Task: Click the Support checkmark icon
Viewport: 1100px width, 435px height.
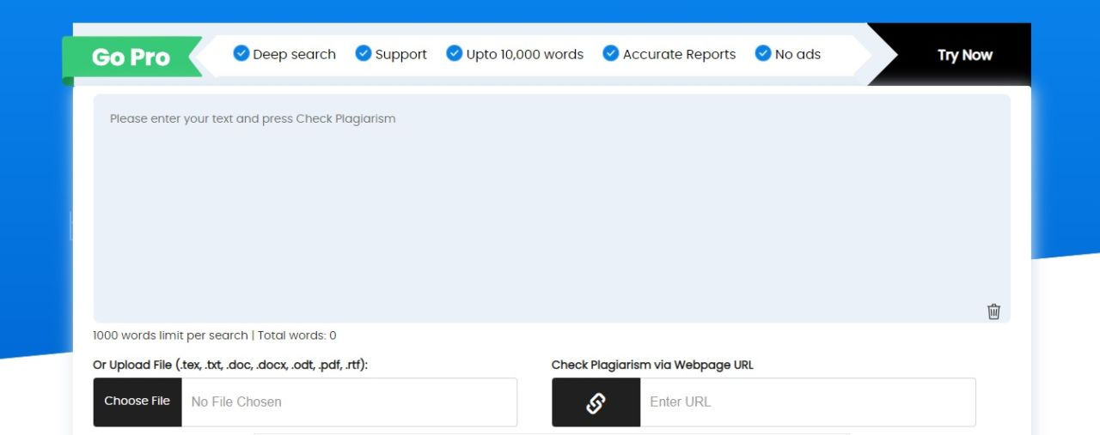Action: point(364,53)
